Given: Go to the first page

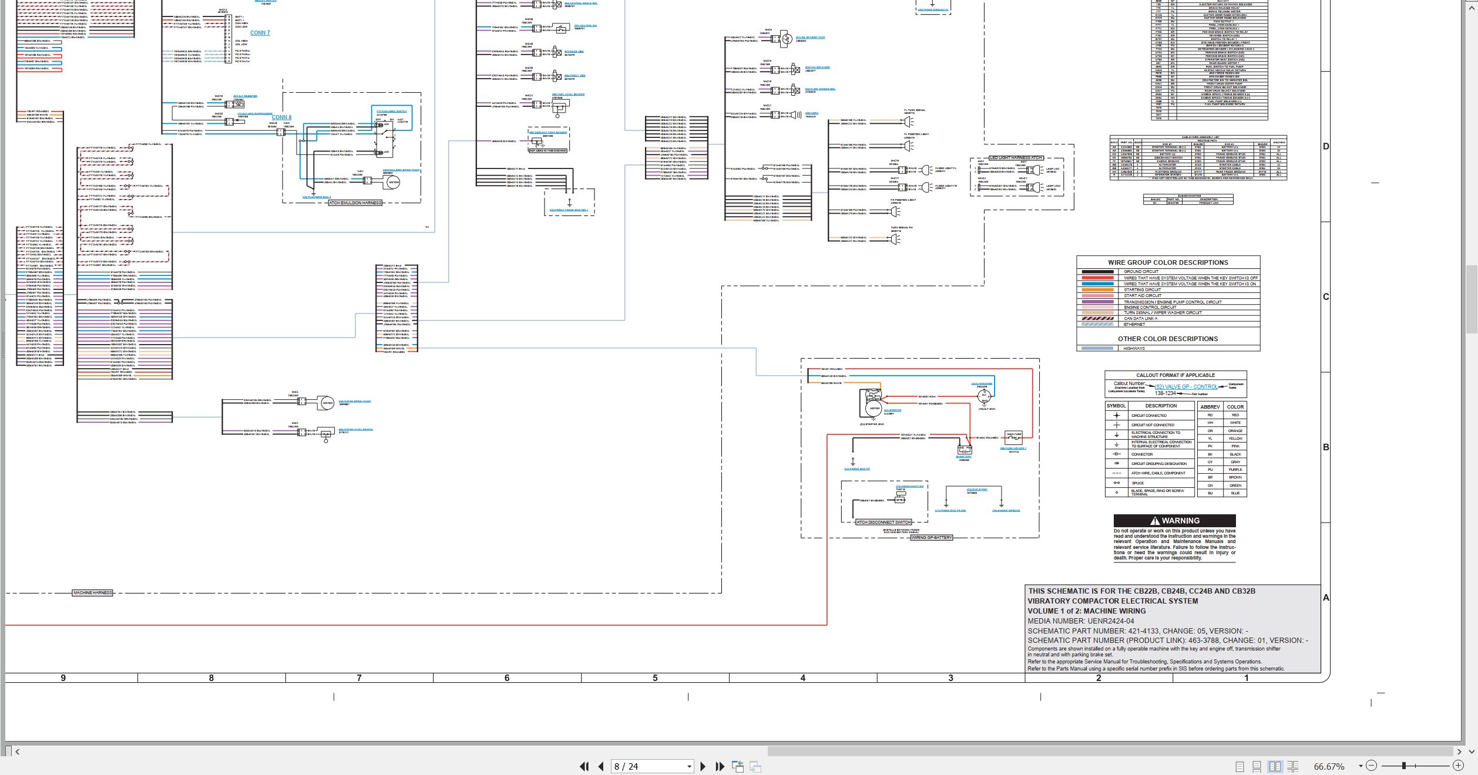Looking at the screenshot, I should click(x=584, y=766).
